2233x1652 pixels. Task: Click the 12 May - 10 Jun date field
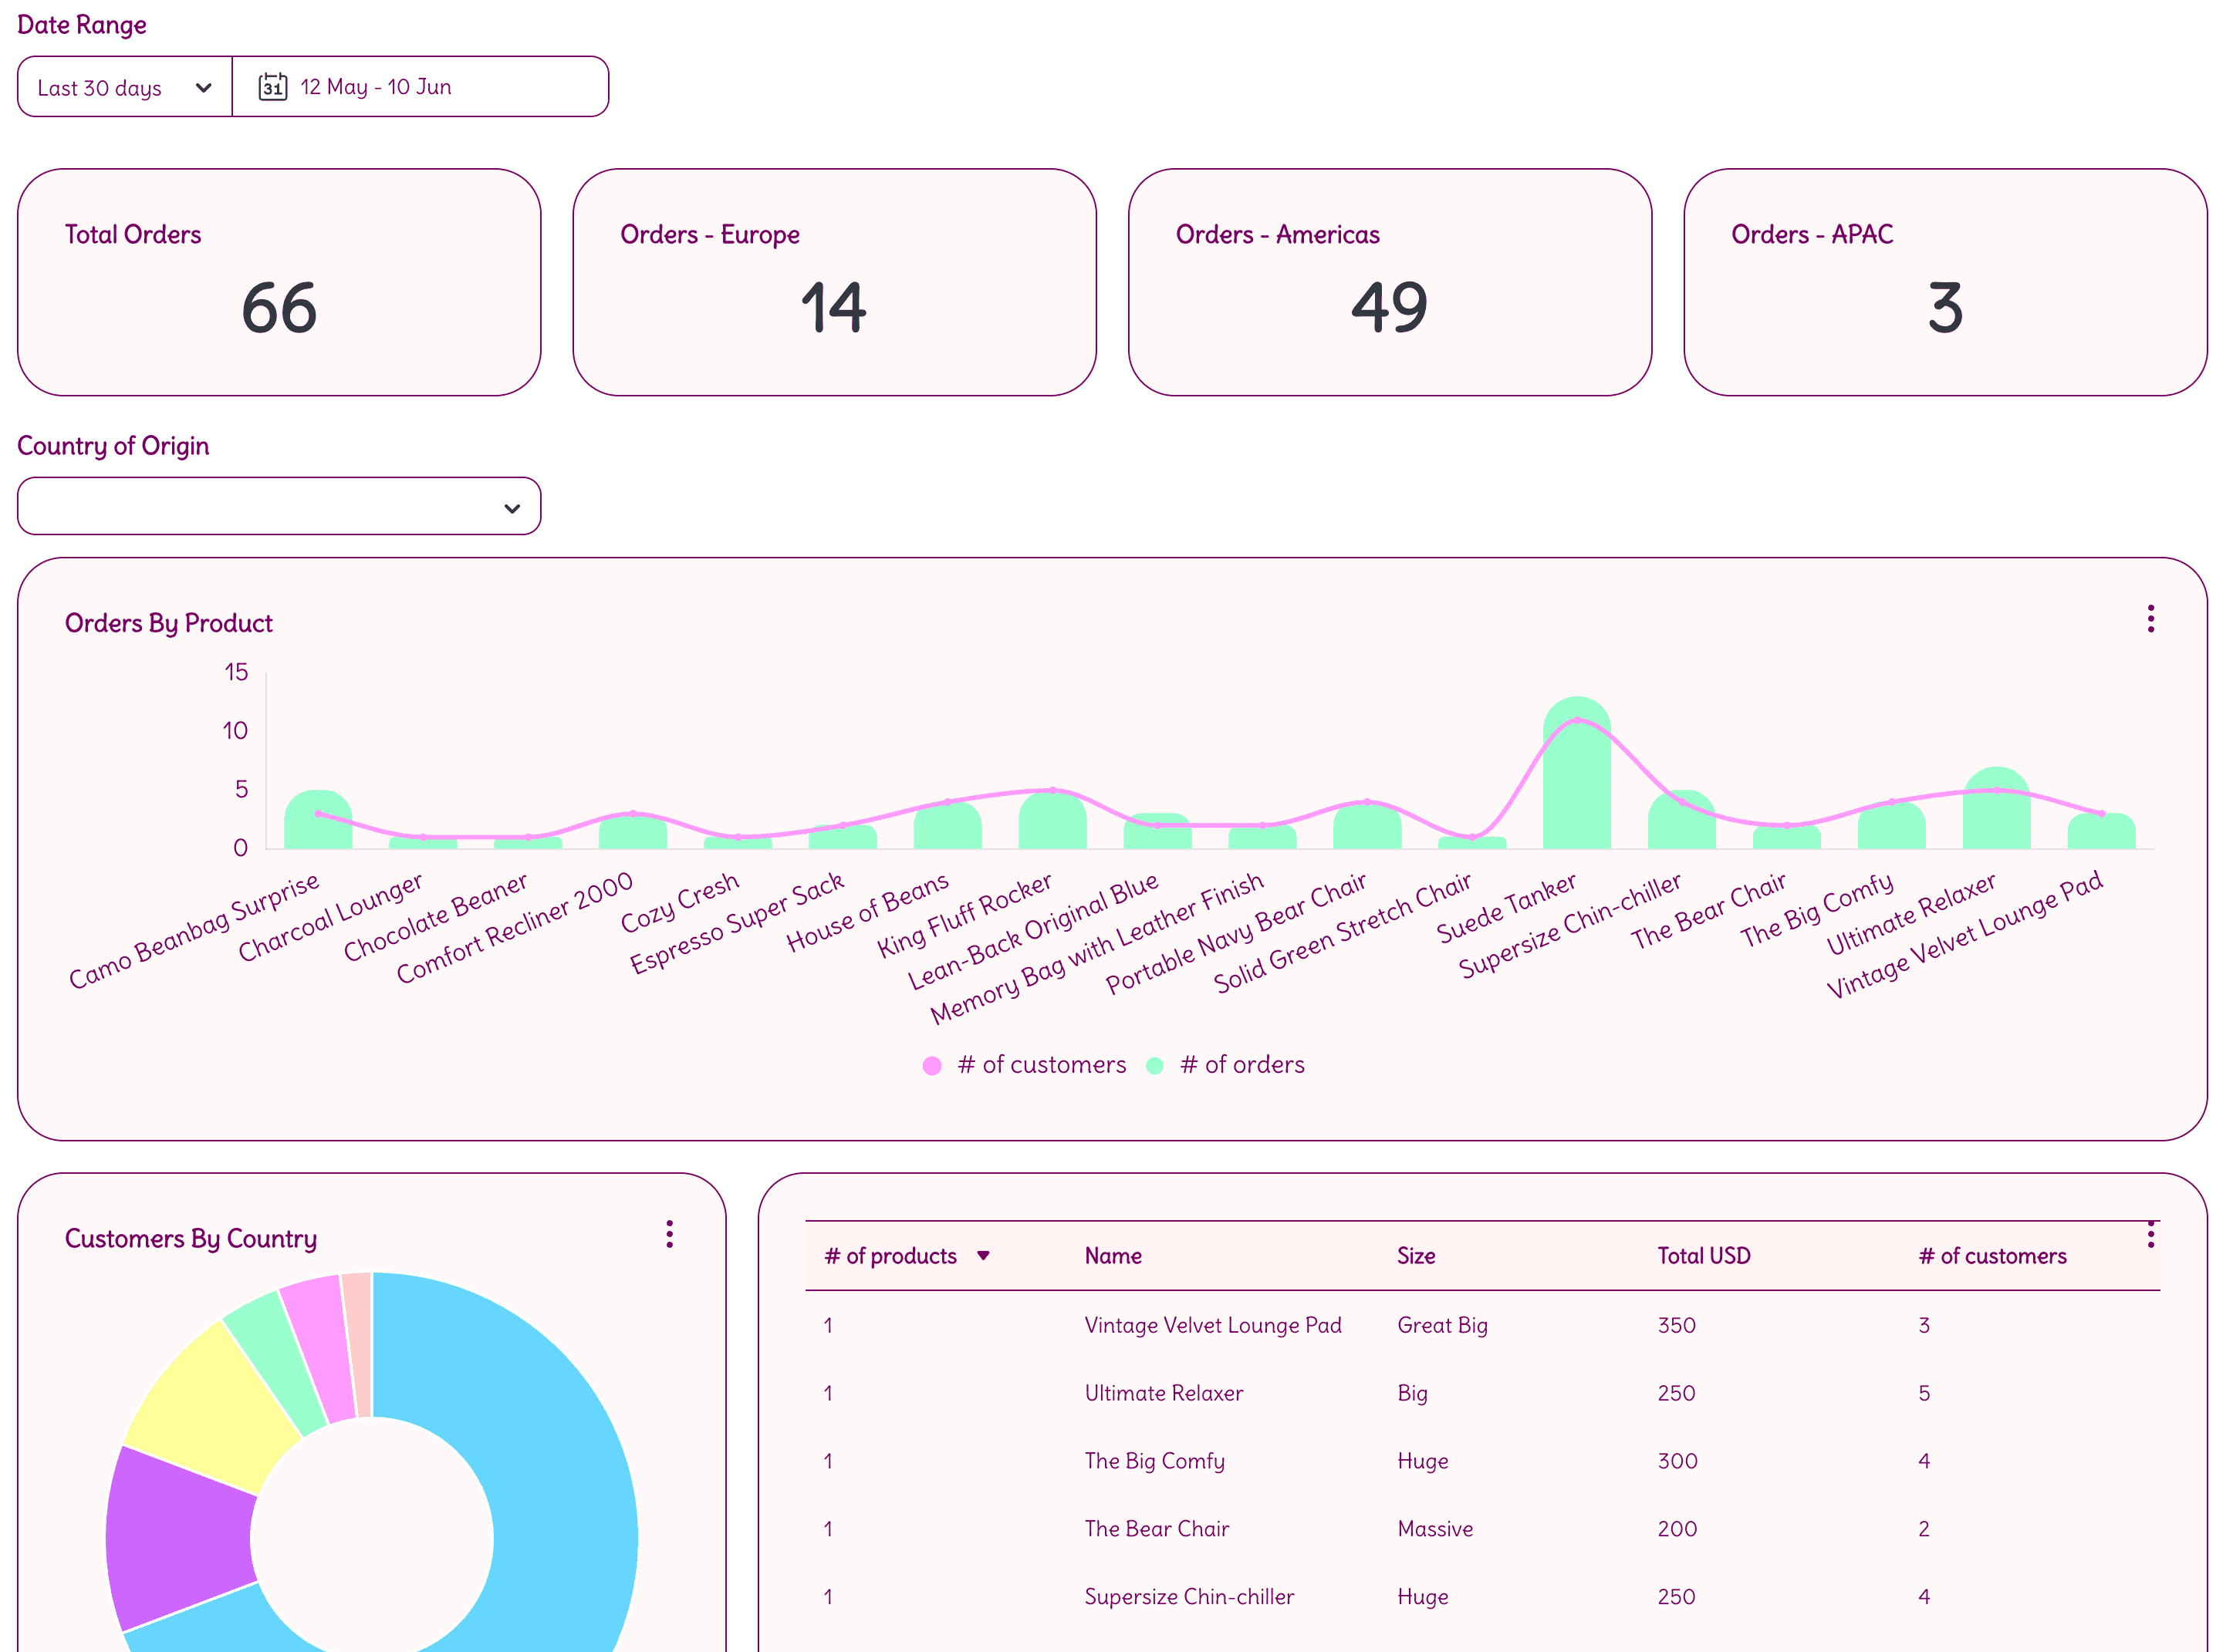(421, 87)
